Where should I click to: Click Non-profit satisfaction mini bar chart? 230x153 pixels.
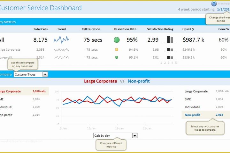(168, 58)
